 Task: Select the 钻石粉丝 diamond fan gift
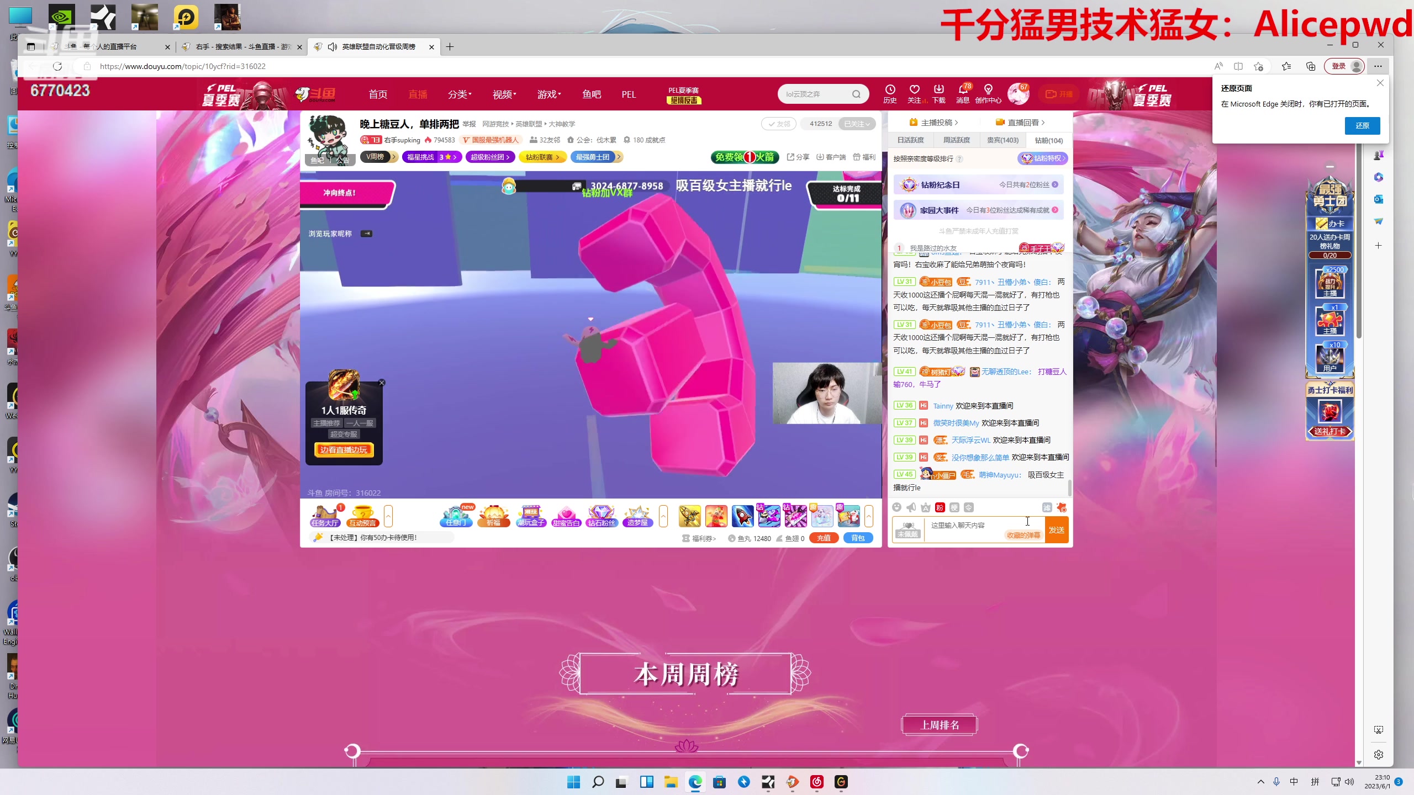(601, 516)
